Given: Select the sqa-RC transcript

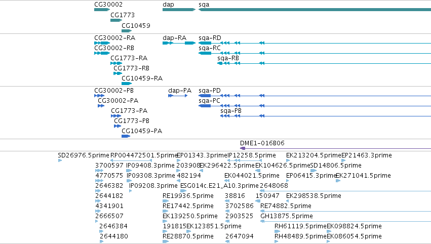Looking at the screenshot, I should (210, 48).
